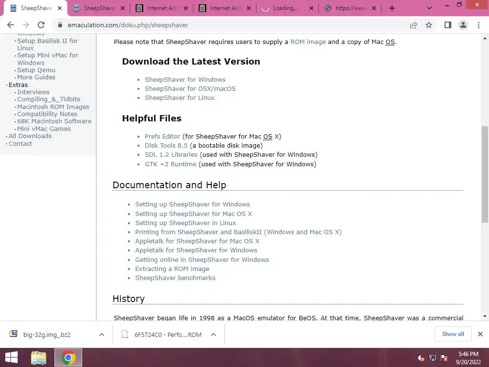Open the Chrome three-dot menu
This screenshot has width=489, height=367.
tap(478, 25)
